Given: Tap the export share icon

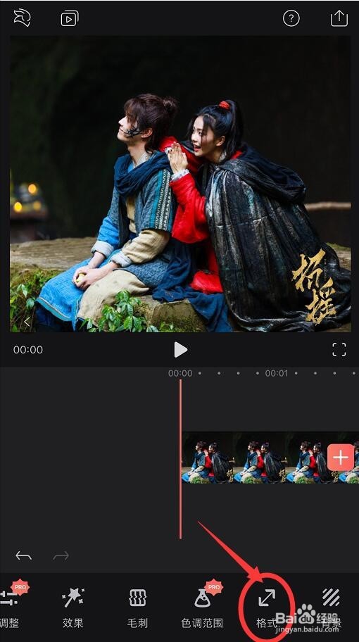Looking at the screenshot, I should click(339, 18).
